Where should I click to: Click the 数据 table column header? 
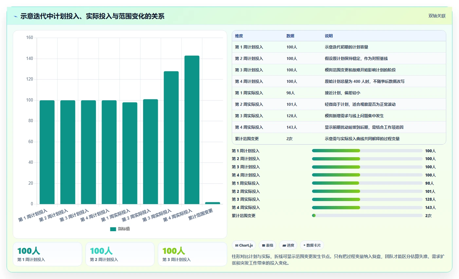pyautogui.click(x=290, y=36)
